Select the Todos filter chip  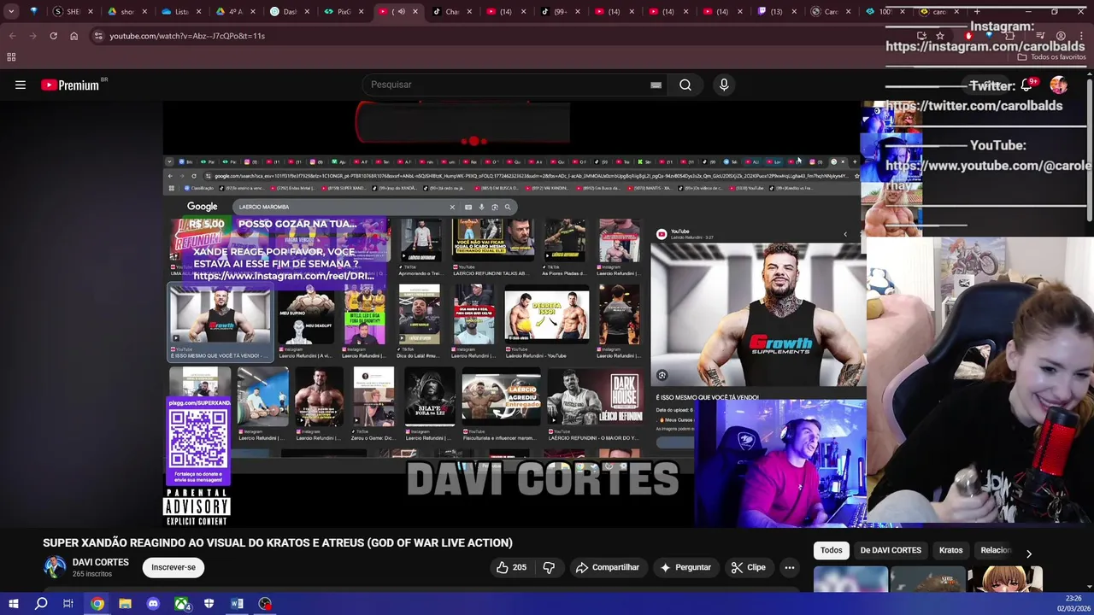pos(832,550)
